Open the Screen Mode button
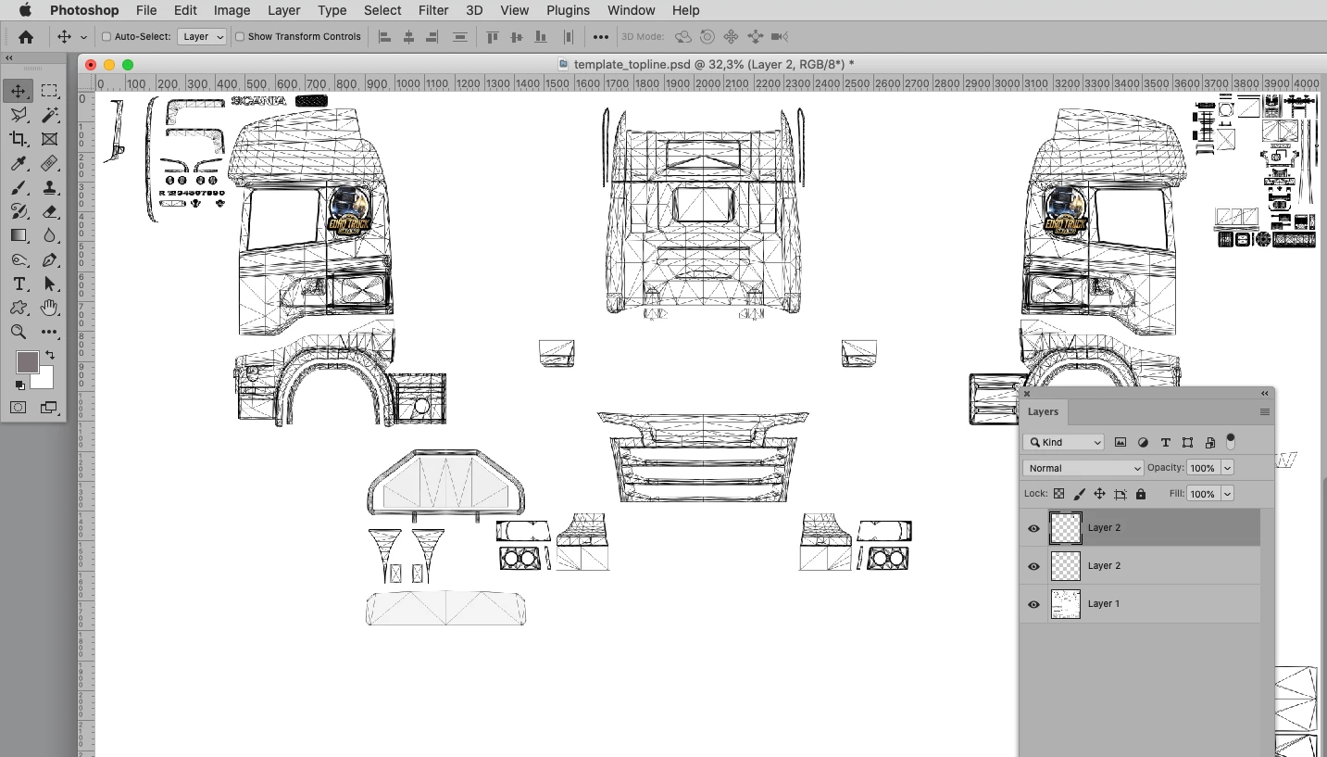The height and width of the screenshot is (757, 1327). (x=49, y=407)
